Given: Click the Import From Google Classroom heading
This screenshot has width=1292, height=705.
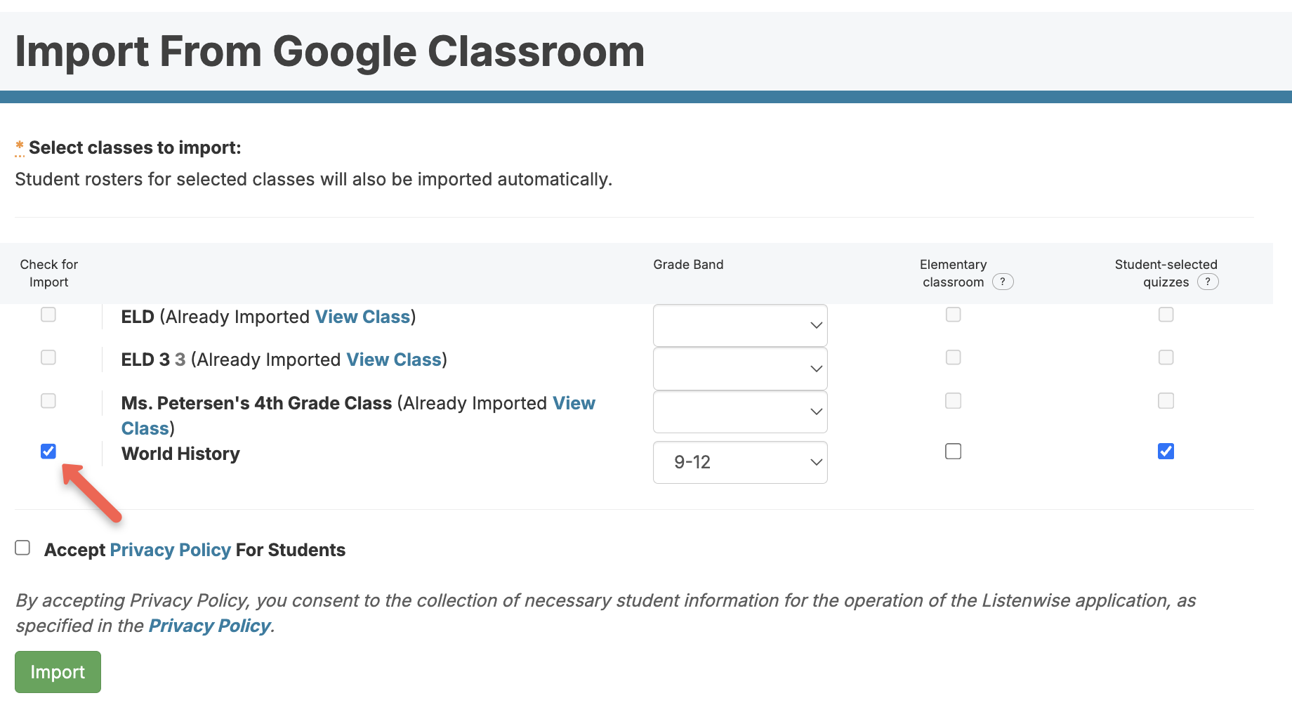Looking at the screenshot, I should click(x=330, y=51).
